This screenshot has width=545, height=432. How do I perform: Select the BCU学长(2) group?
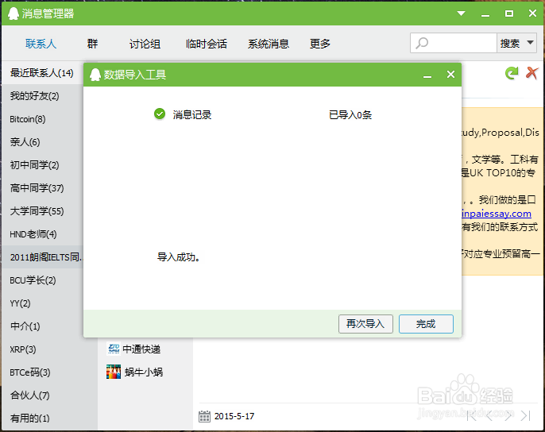(42, 280)
